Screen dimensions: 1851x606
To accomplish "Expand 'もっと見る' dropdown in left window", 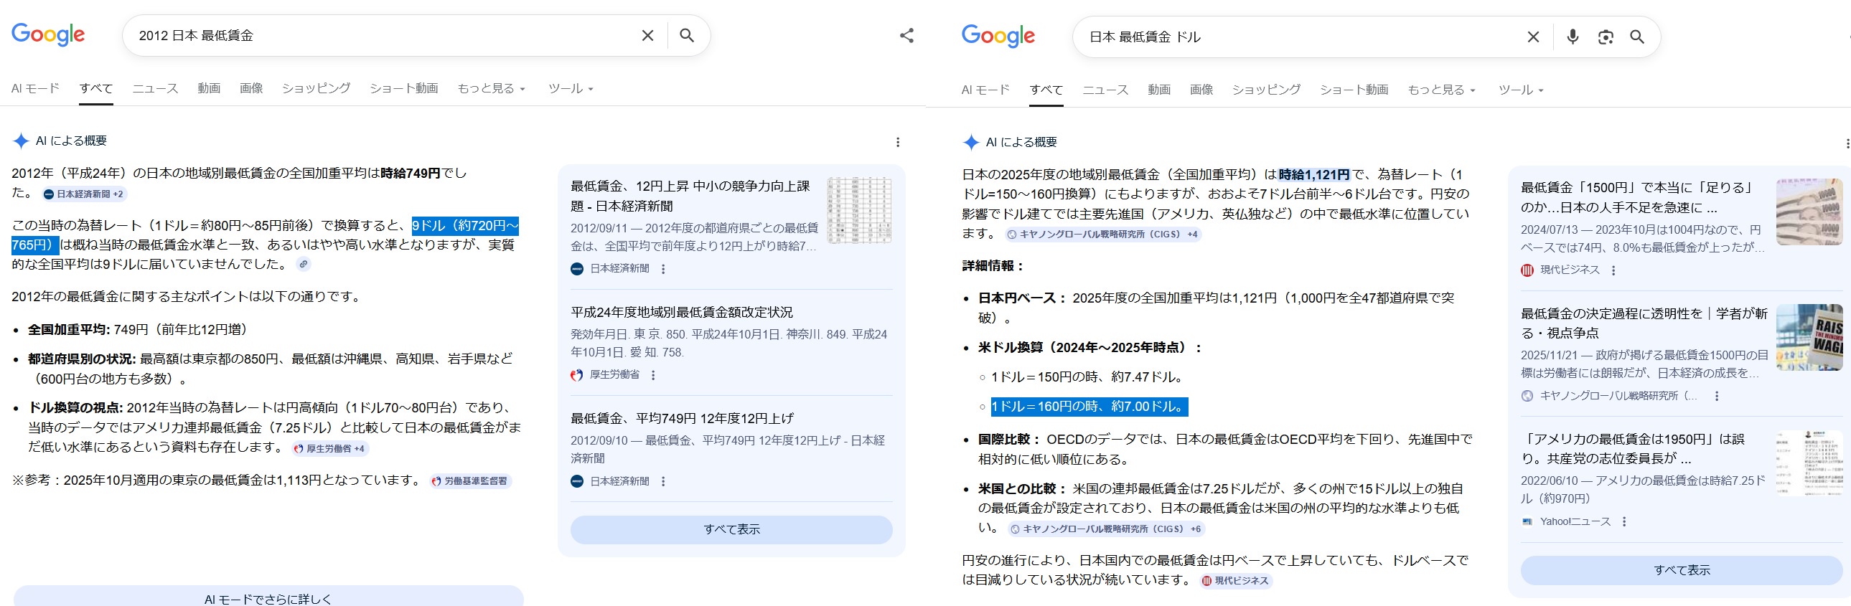I will point(492,89).
